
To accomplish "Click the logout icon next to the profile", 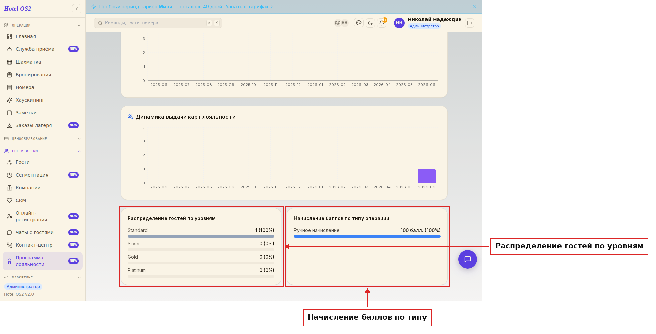I will (470, 23).
